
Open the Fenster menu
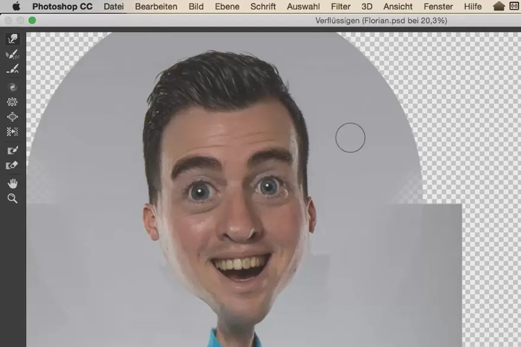[x=438, y=7]
